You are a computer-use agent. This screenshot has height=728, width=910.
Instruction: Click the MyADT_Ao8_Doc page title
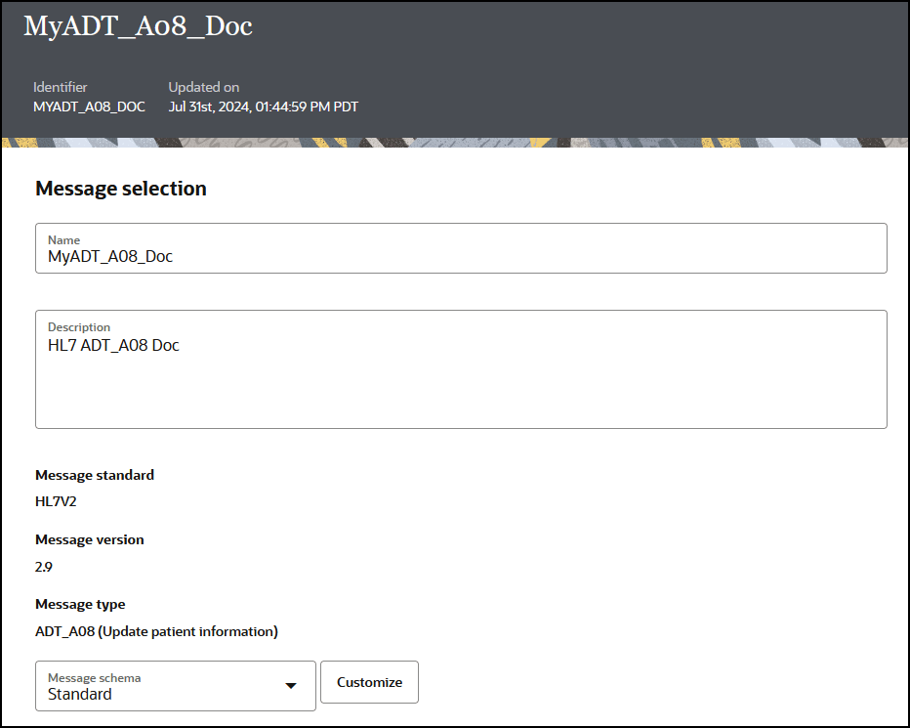137,26
